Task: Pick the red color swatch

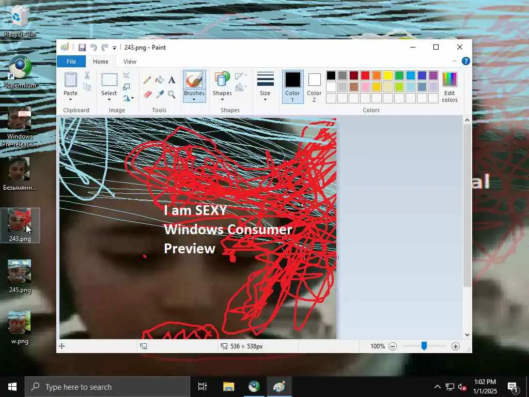Action: (365, 75)
